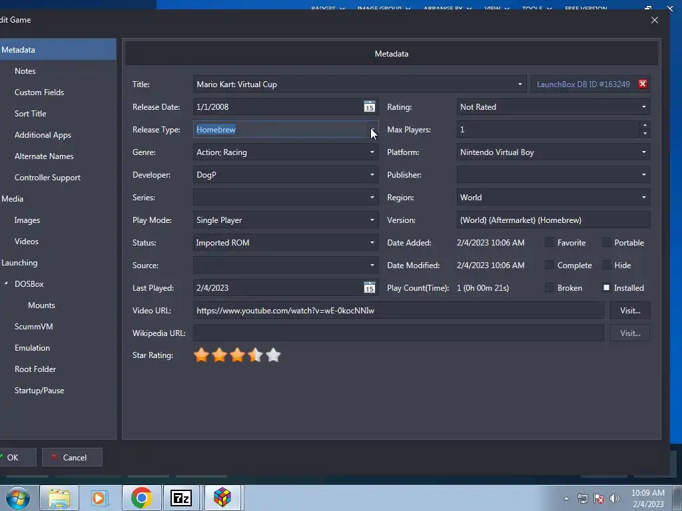682x511 pixels.
Task: Toggle the Hide checkbox
Action: 606,265
